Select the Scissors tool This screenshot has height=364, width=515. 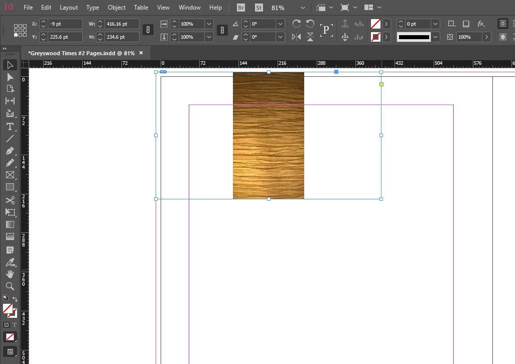(10, 200)
